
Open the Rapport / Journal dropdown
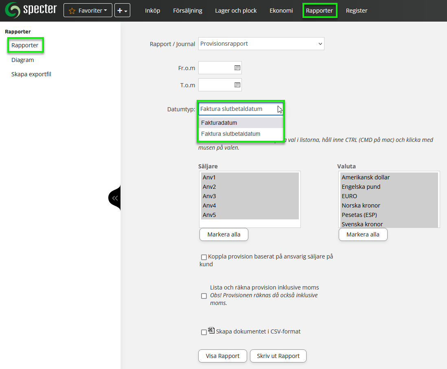[x=261, y=44]
